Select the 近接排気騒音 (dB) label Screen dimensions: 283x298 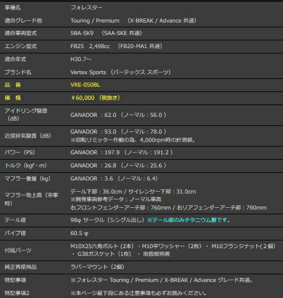pyautogui.click(x=28, y=136)
